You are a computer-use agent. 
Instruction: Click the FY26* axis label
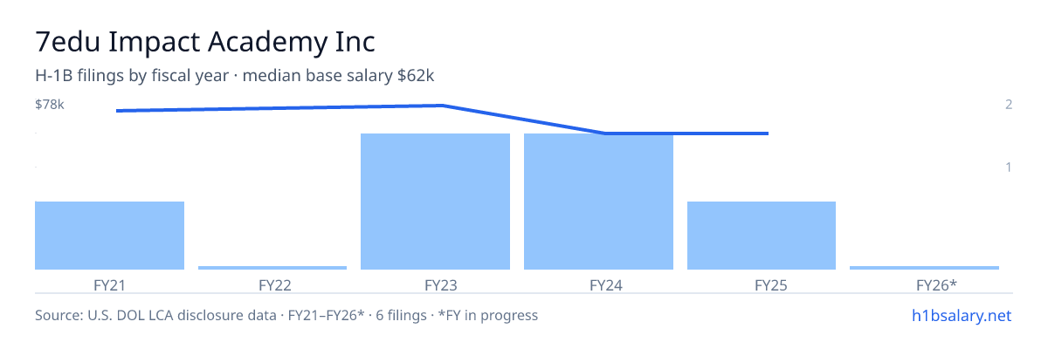point(924,284)
